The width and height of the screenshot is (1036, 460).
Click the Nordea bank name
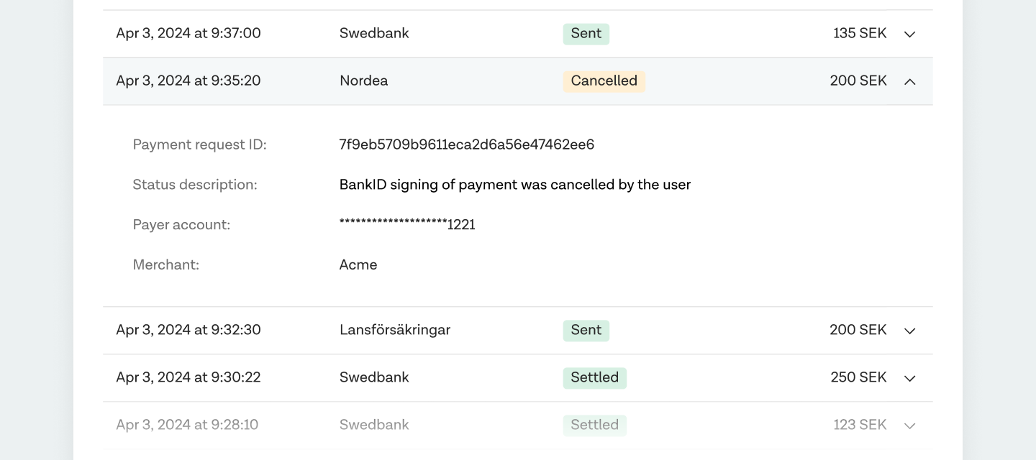[363, 81]
